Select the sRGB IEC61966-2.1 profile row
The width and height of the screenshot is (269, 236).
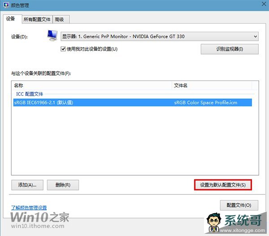[132, 103]
